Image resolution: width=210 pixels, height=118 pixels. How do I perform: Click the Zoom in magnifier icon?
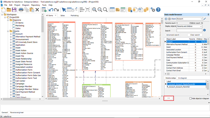pyautogui.click(x=94, y=10)
